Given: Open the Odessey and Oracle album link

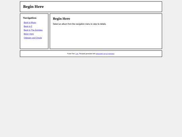Looking at the screenshot, I should [x=33, y=38].
